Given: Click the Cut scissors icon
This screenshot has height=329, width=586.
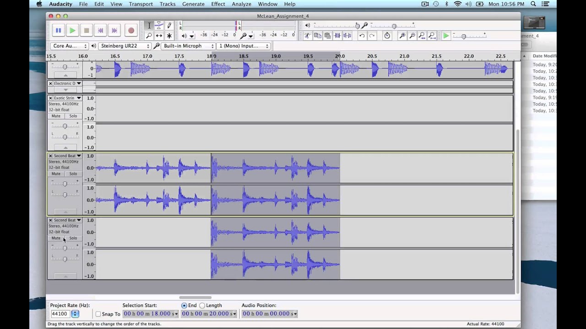Looking at the screenshot, I should pyautogui.click(x=307, y=36).
